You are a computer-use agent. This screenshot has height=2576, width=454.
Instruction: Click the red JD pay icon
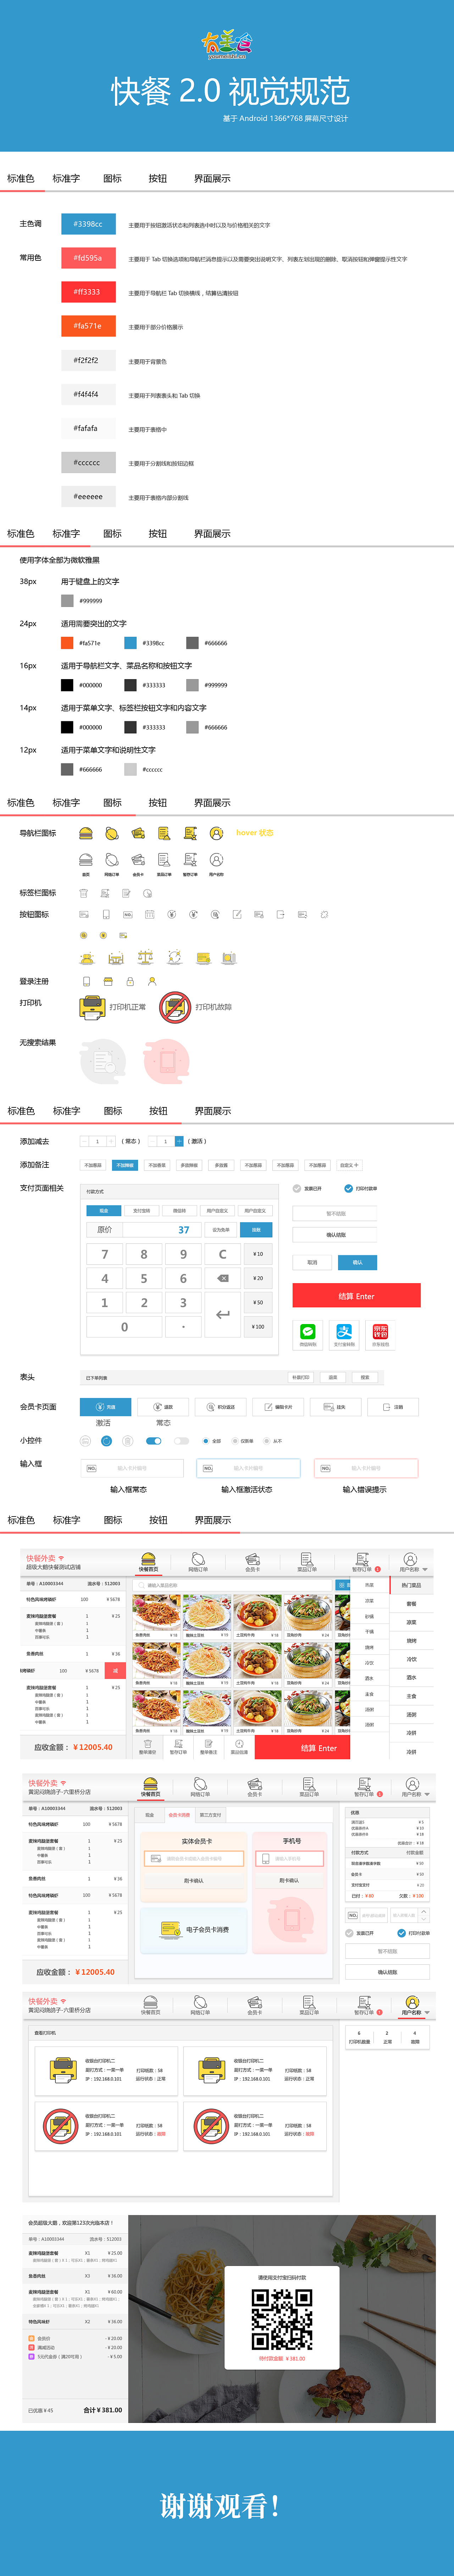point(380,1331)
